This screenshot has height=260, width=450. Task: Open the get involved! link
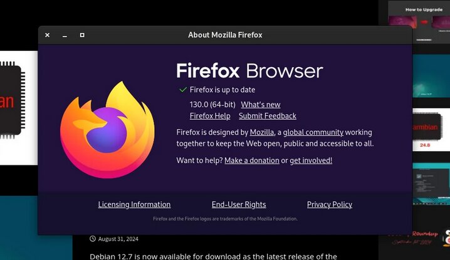[311, 160]
